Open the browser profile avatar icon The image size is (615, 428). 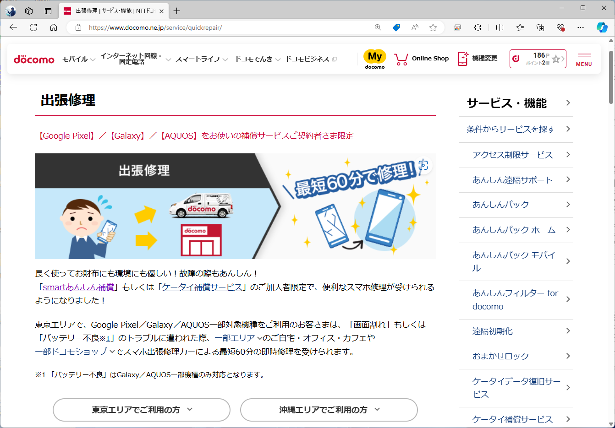tap(11, 11)
